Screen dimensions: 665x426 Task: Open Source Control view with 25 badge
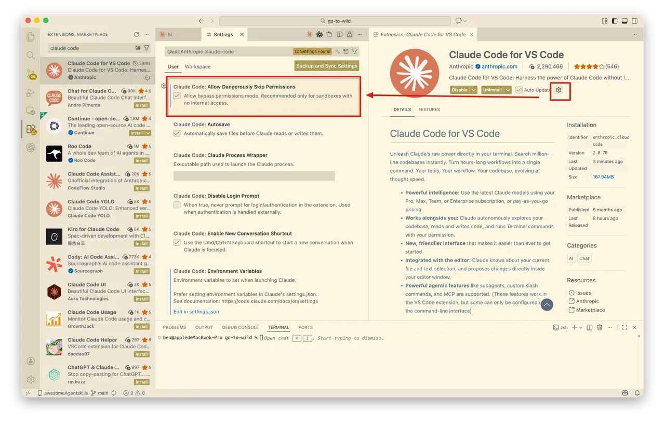tap(31, 74)
